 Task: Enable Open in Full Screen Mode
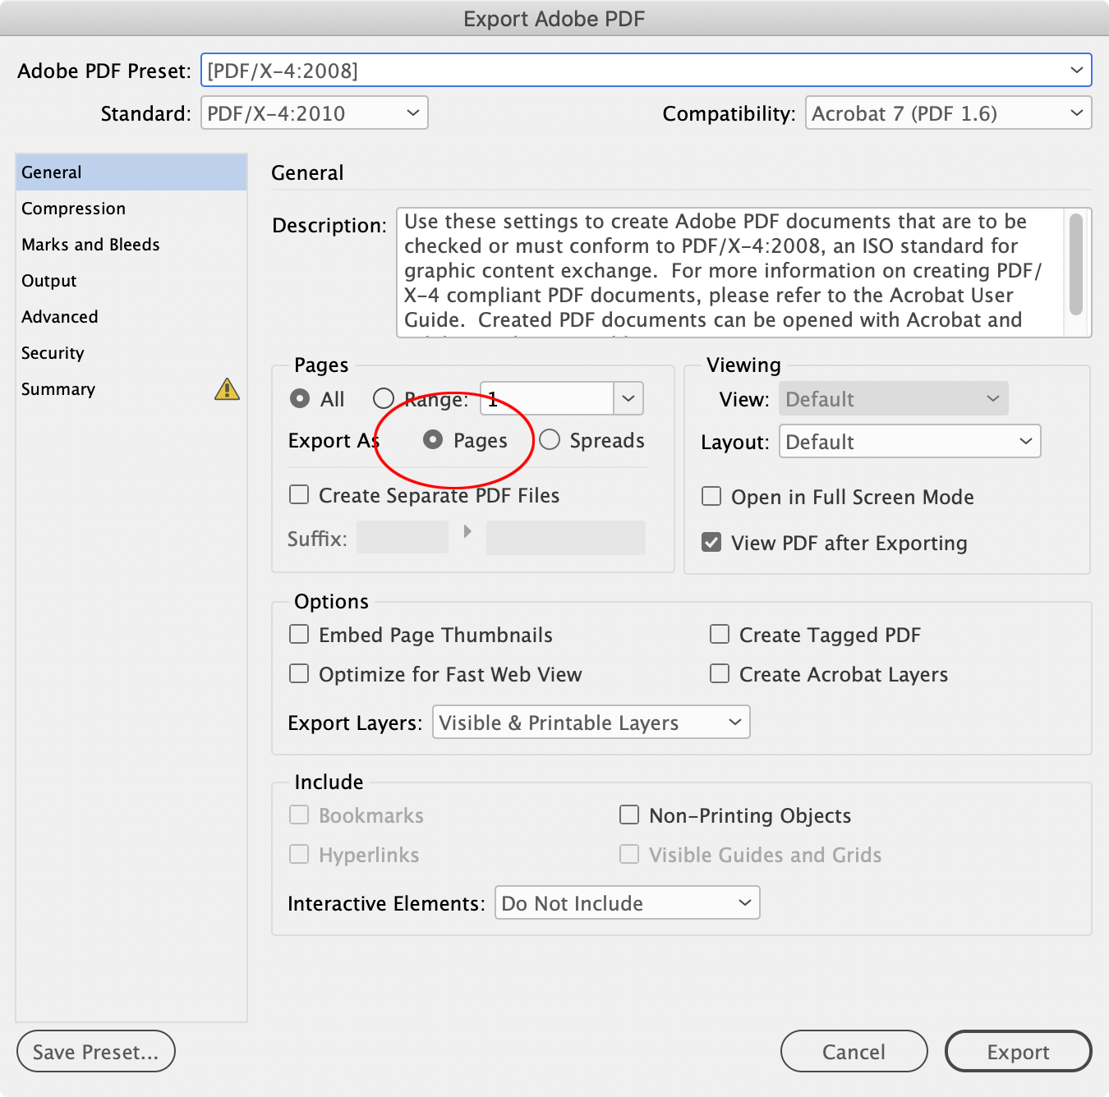[711, 496]
